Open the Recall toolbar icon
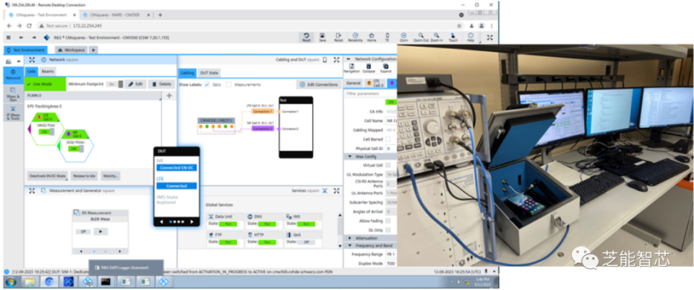Image resolution: width=694 pixels, height=290 pixels. pyautogui.click(x=338, y=38)
